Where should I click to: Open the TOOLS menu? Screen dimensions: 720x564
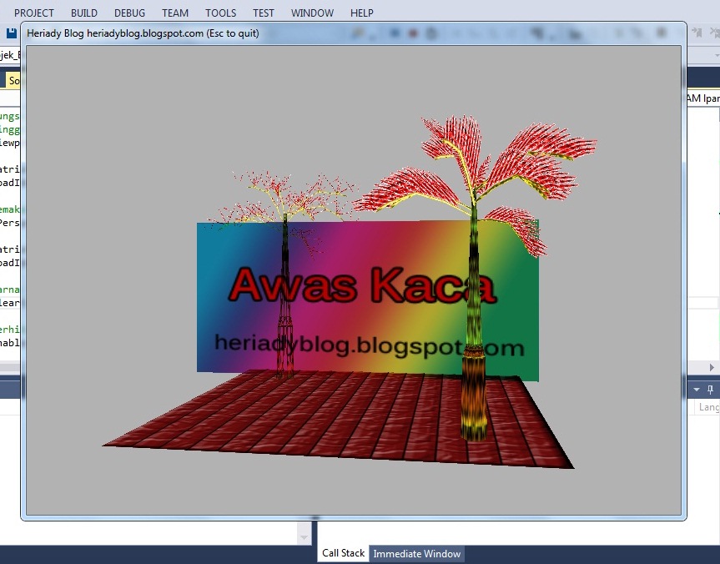[x=219, y=13]
